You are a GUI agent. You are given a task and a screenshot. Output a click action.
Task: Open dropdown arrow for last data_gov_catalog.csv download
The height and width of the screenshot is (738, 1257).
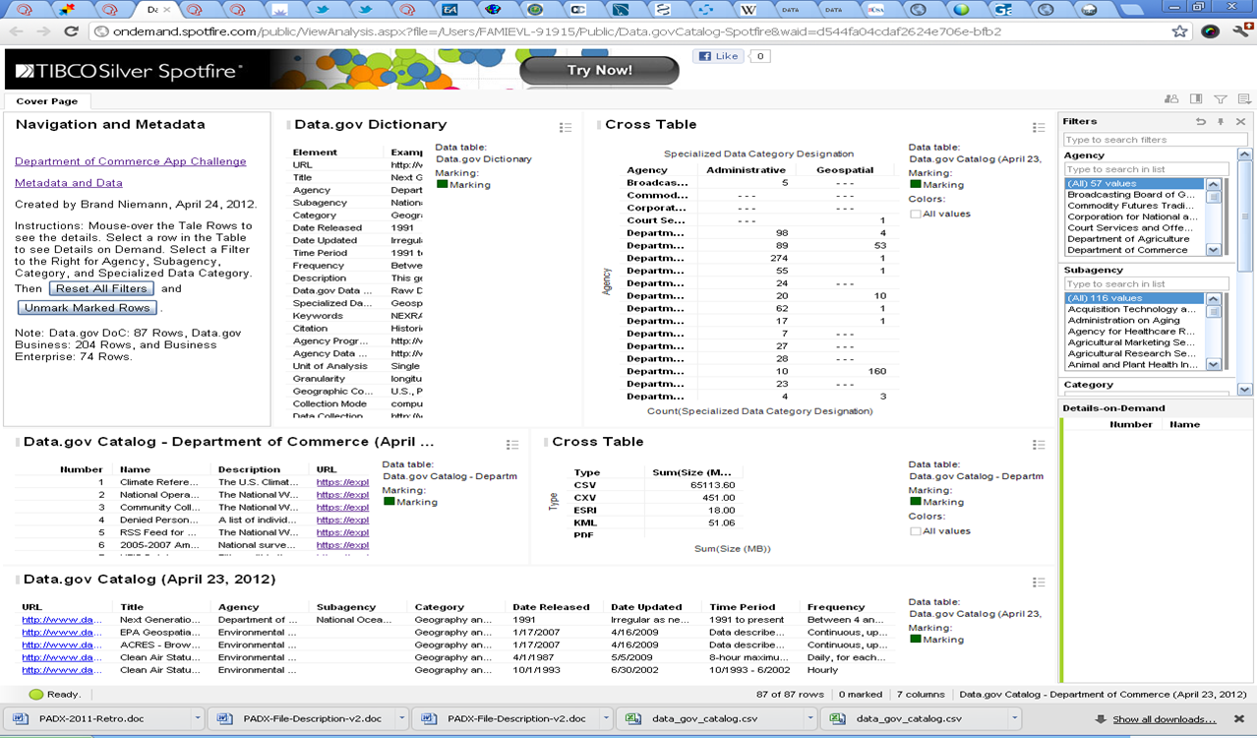click(1016, 719)
